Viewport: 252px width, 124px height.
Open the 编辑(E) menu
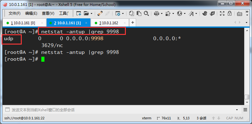(x=31, y=13)
